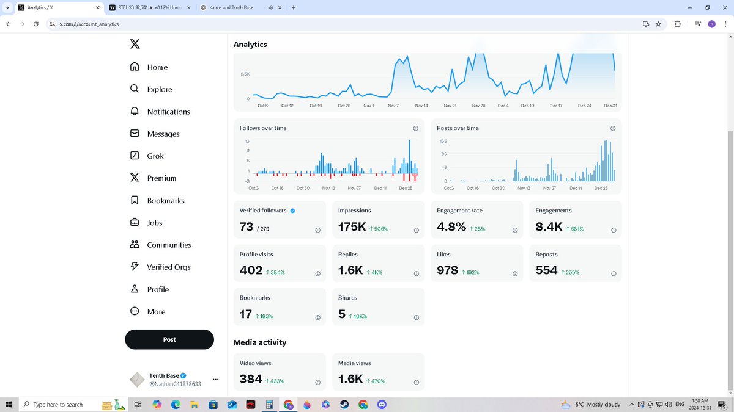Click the More circle icon in sidebar
This screenshot has width=734, height=412.
[x=135, y=311]
